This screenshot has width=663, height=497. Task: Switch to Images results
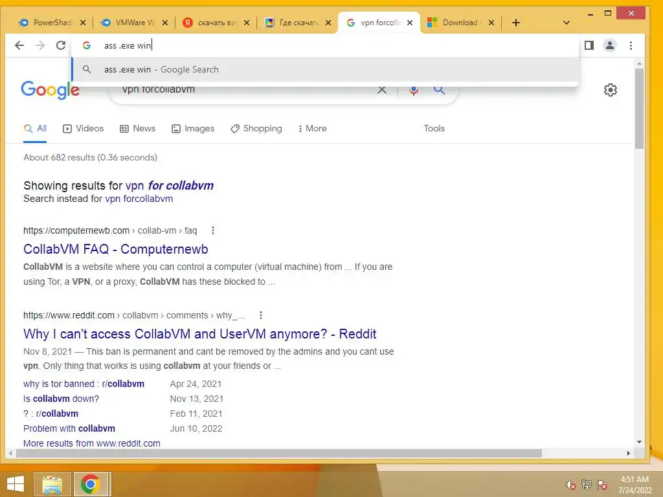click(x=193, y=129)
